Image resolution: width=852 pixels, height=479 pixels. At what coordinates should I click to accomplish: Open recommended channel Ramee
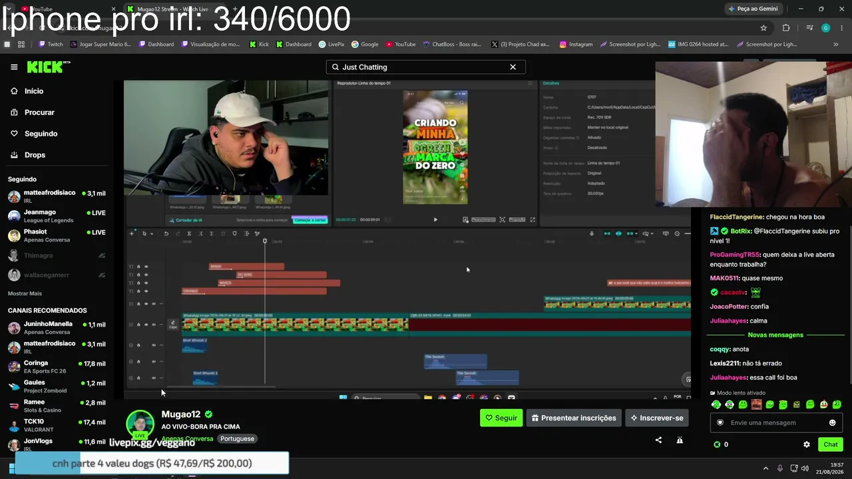57,405
